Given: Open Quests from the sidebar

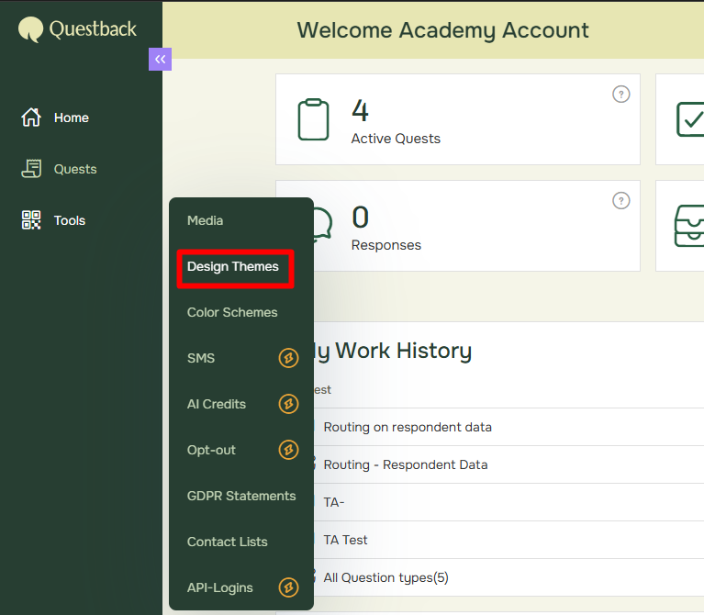Looking at the screenshot, I should pos(74,169).
